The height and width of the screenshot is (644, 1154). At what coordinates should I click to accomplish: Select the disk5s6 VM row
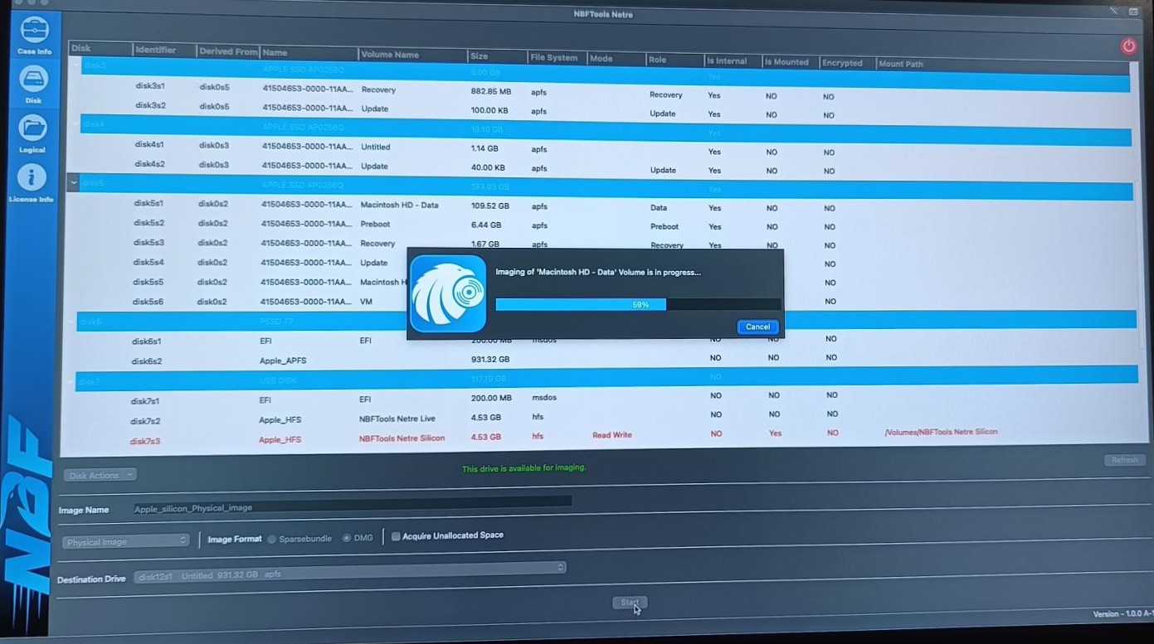pyautogui.click(x=606, y=302)
